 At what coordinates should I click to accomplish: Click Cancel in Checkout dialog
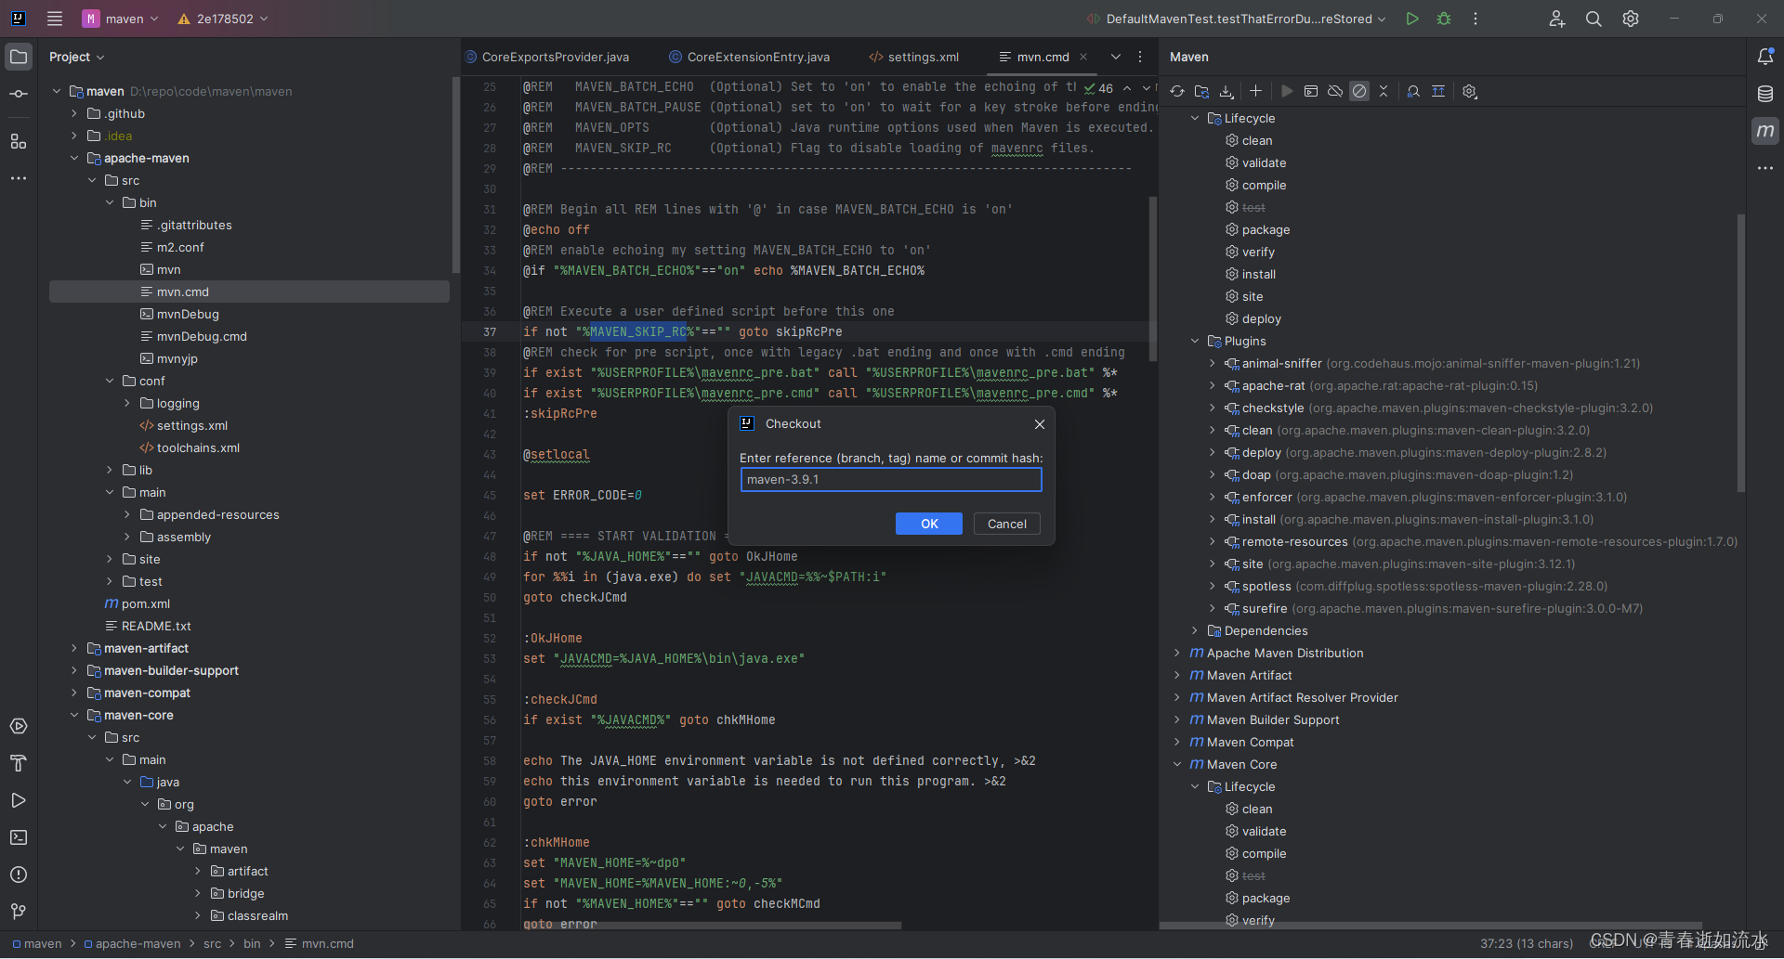pyautogui.click(x=1007, y=524)
